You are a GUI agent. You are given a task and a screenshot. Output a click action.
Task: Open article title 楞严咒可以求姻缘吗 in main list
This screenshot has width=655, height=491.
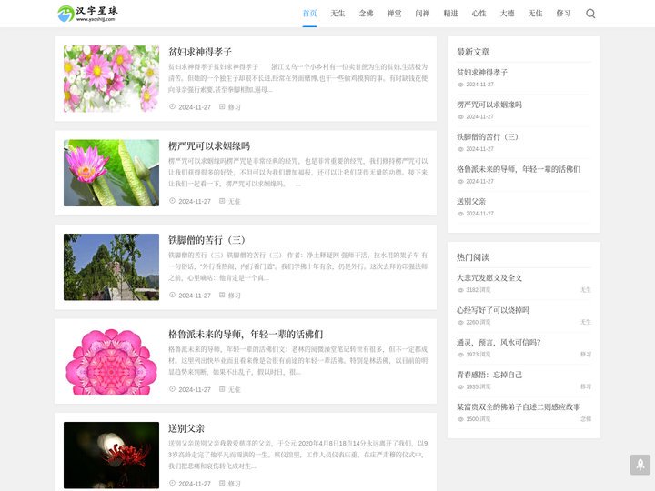(x=209, y=145)
